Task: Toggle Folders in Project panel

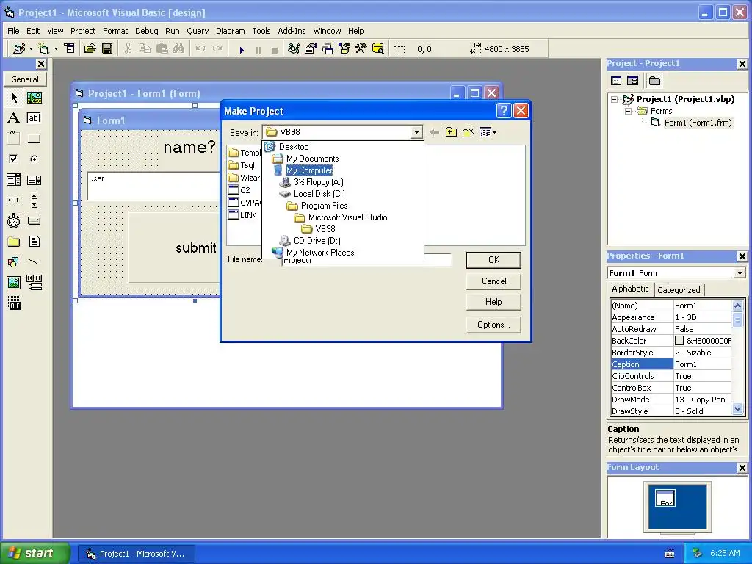Action: tap(654, 81)
